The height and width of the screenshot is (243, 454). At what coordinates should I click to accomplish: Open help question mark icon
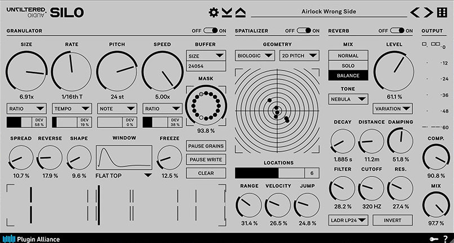pyautogui.click(x=446, y=238)
